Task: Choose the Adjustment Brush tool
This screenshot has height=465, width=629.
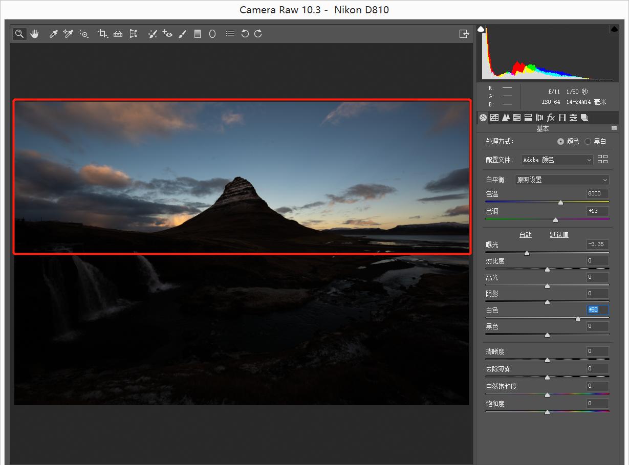Action: coord(183,34)
